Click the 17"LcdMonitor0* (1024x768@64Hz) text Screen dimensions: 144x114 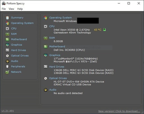pos(76,59)
